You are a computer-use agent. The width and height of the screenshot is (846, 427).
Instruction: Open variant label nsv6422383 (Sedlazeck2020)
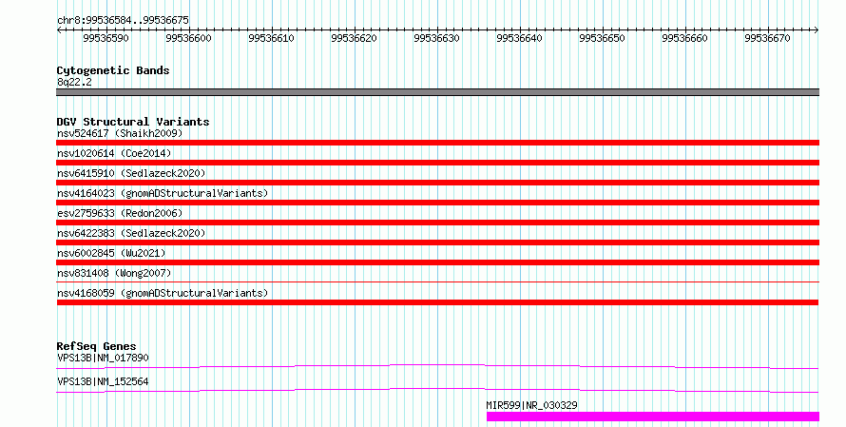click(131, 233)
